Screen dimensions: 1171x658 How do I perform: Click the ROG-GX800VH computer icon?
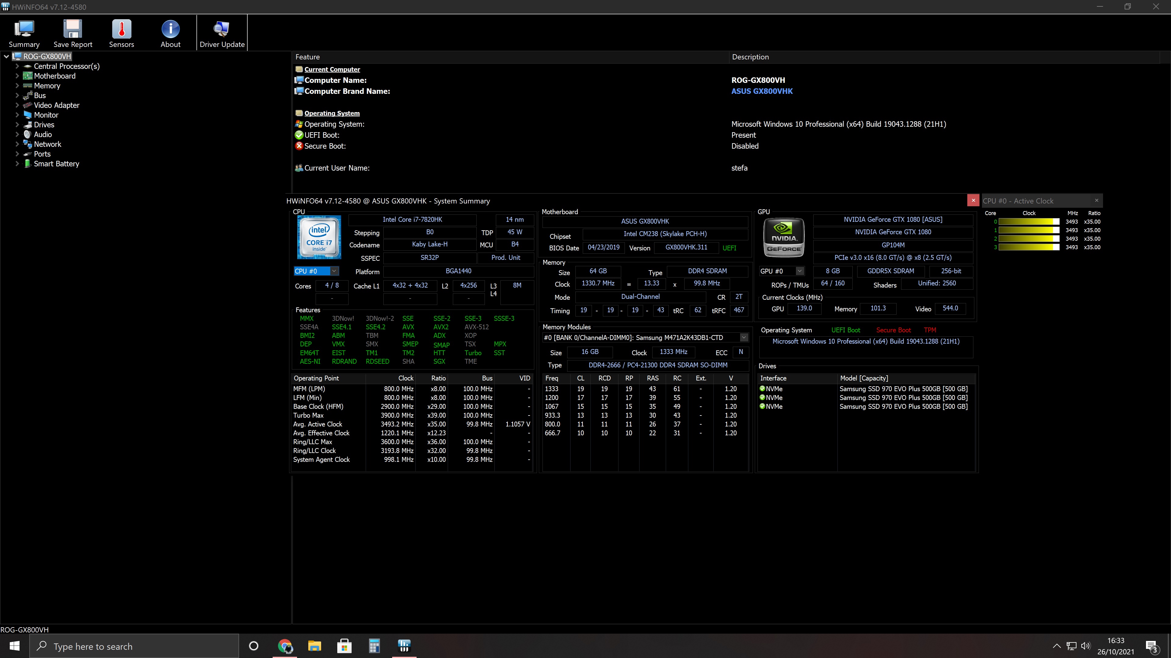click(17, 56)
